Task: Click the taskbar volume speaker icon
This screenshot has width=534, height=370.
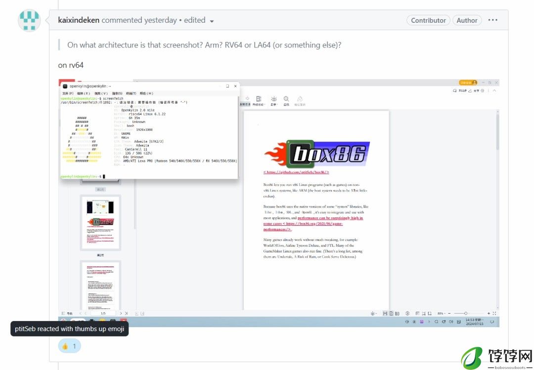Action: pyautogui.click(x=451, y=322)
